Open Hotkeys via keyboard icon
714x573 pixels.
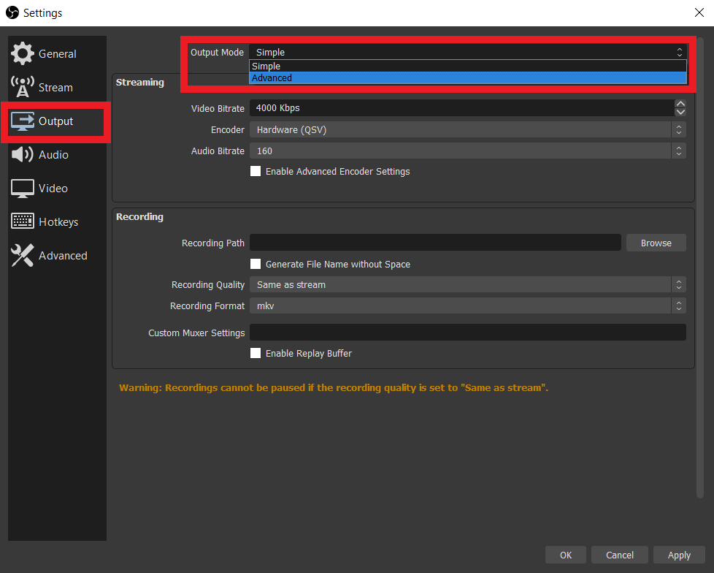pyautogui.click(x=23, y=221)
